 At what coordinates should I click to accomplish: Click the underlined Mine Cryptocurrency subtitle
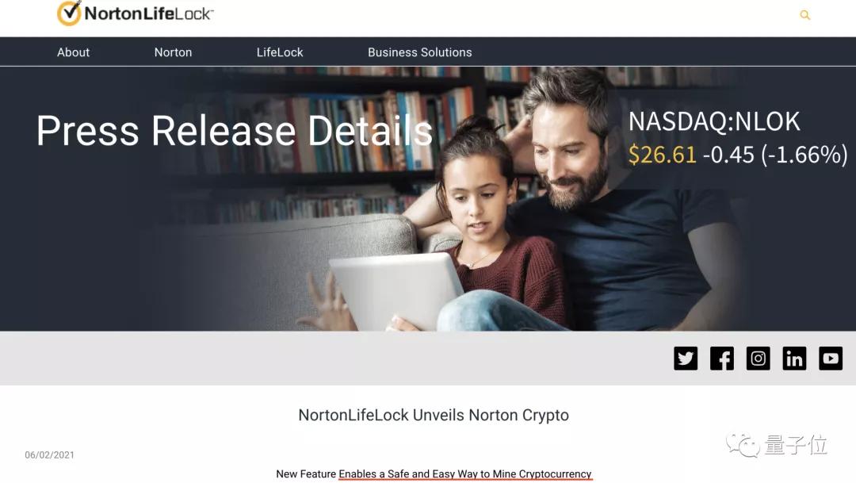pyautogui.click(x=465, y=474)
